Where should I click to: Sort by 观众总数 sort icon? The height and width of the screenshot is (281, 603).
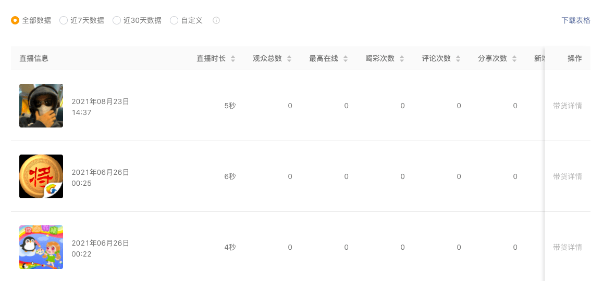pos(289,59)
